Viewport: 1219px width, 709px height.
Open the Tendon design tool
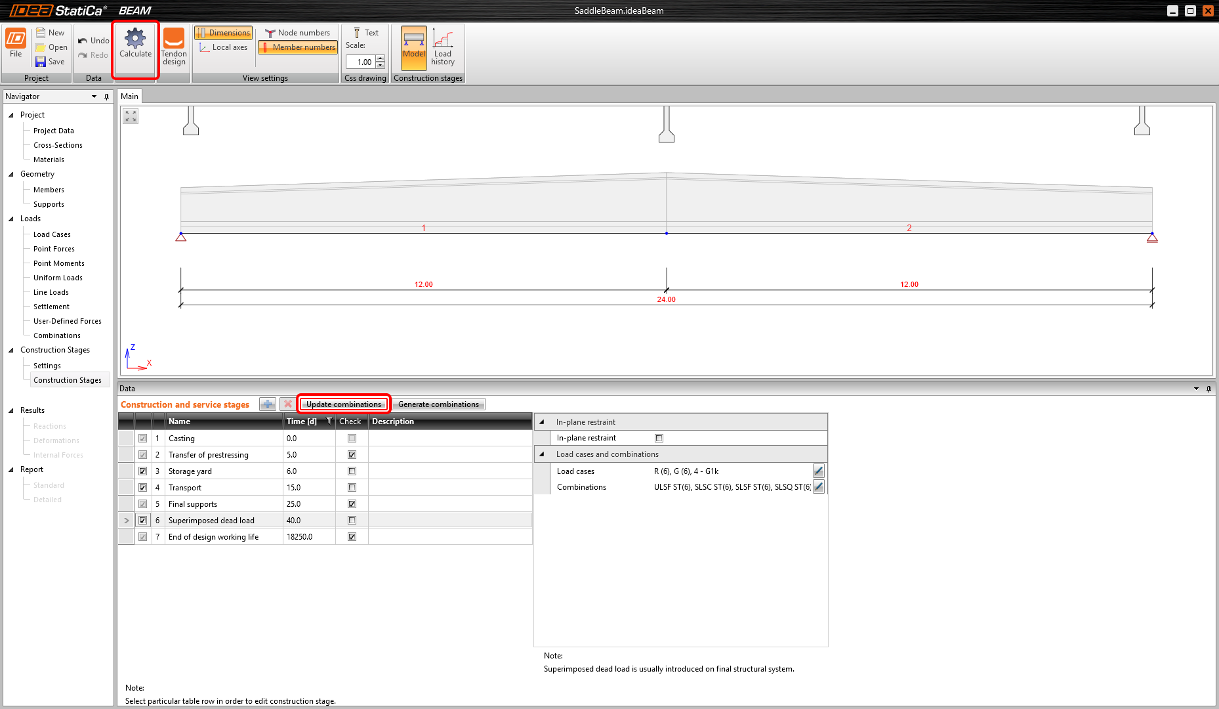174,46
